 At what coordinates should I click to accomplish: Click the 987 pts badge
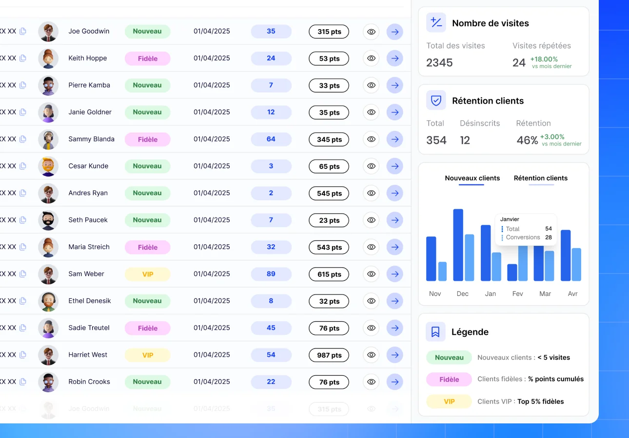[329, 355]
